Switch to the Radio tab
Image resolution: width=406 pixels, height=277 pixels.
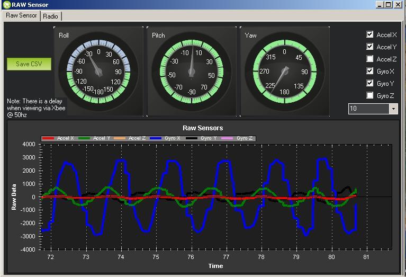pyautogui.click(x=51, y=16)
